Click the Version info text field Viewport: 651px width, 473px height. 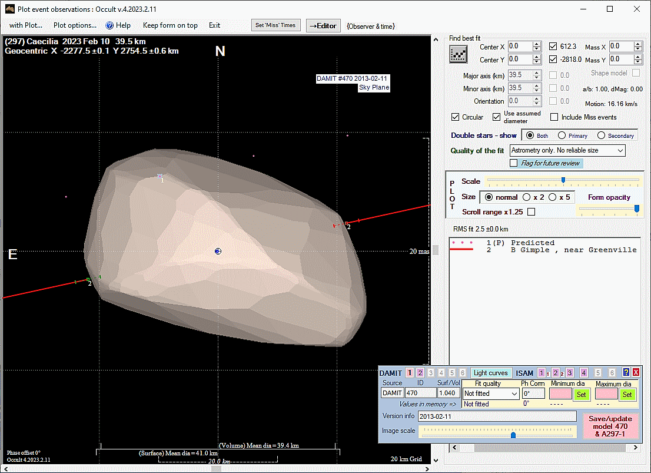pos(496,416)
